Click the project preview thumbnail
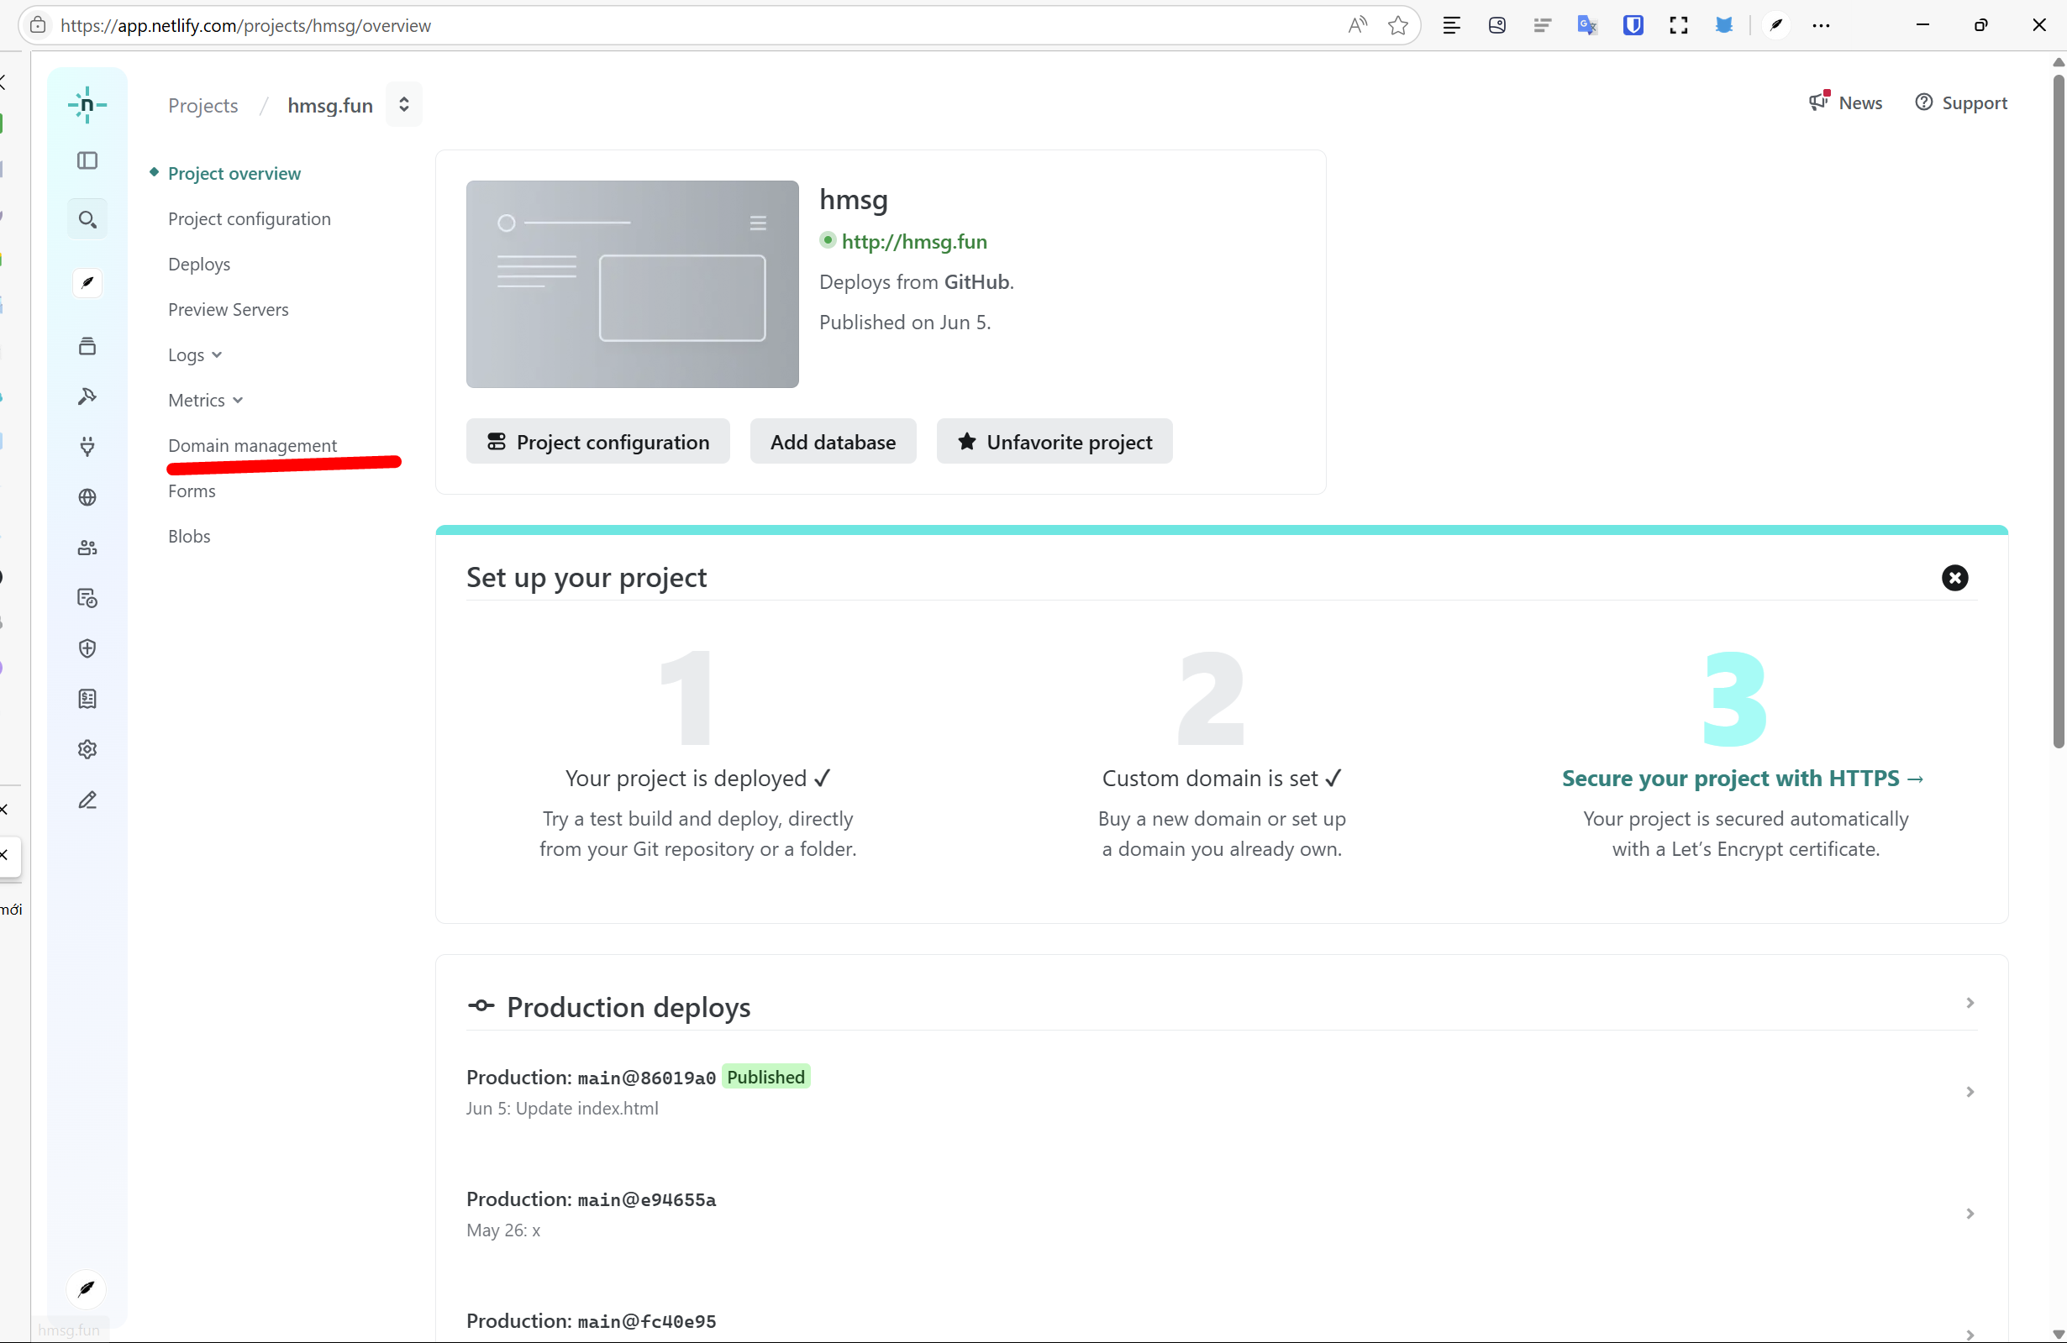Viewport: 2067px width, 1343px height. (x=632, y=284)
